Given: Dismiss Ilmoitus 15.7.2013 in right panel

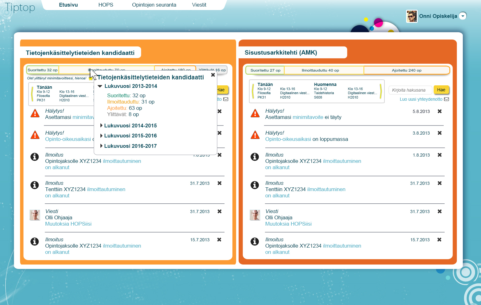Looking at the screenshot, I should click(439, 240).
